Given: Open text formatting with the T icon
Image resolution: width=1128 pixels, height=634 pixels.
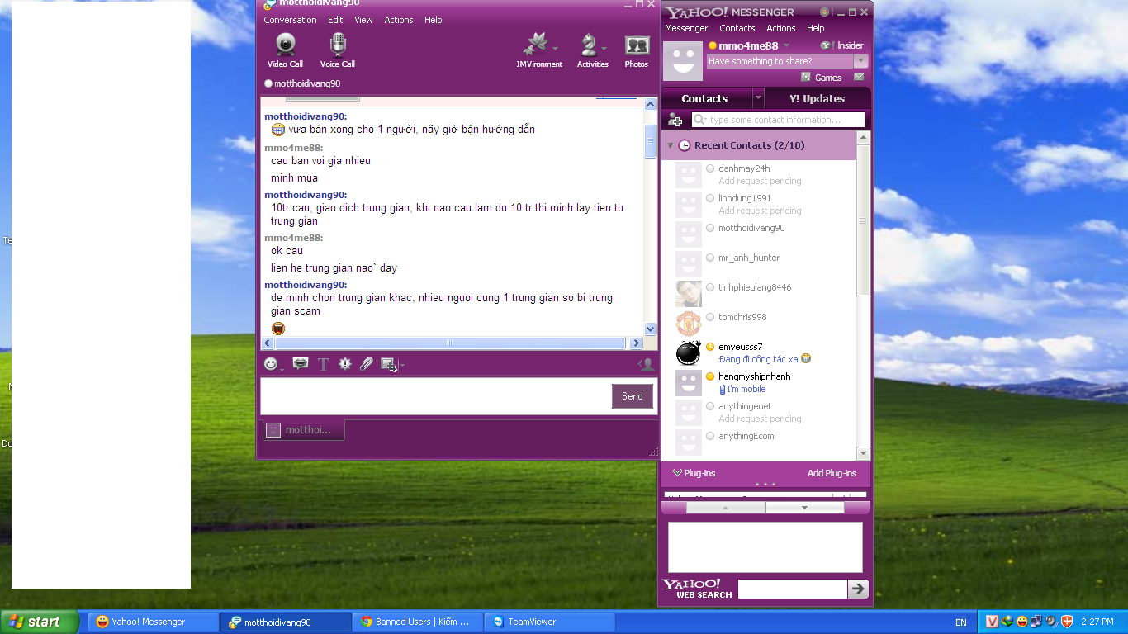Looking at the screenshot, I should point(323,364).
